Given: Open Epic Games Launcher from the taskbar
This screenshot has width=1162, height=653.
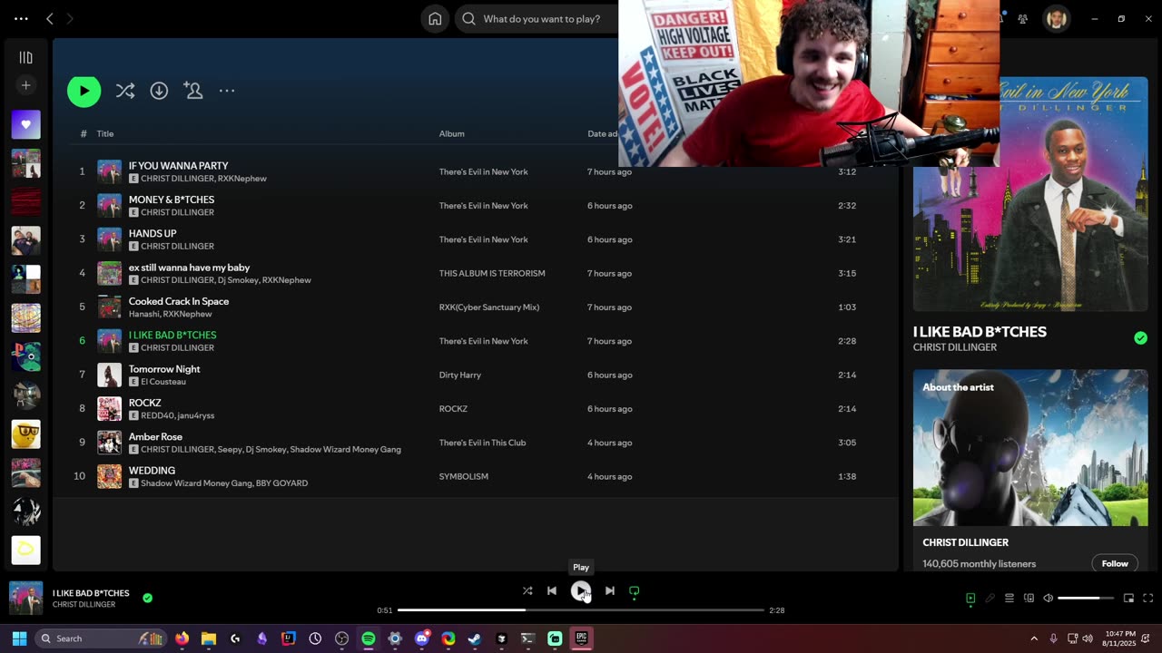Looking at the screenshot, I should (x=581, y=638).
